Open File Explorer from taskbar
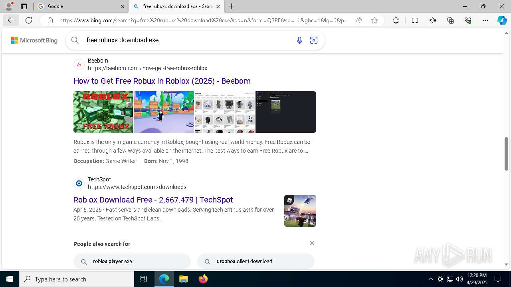Screen dimensions: 511x287 pyautogui.click(x=183, y=279)
